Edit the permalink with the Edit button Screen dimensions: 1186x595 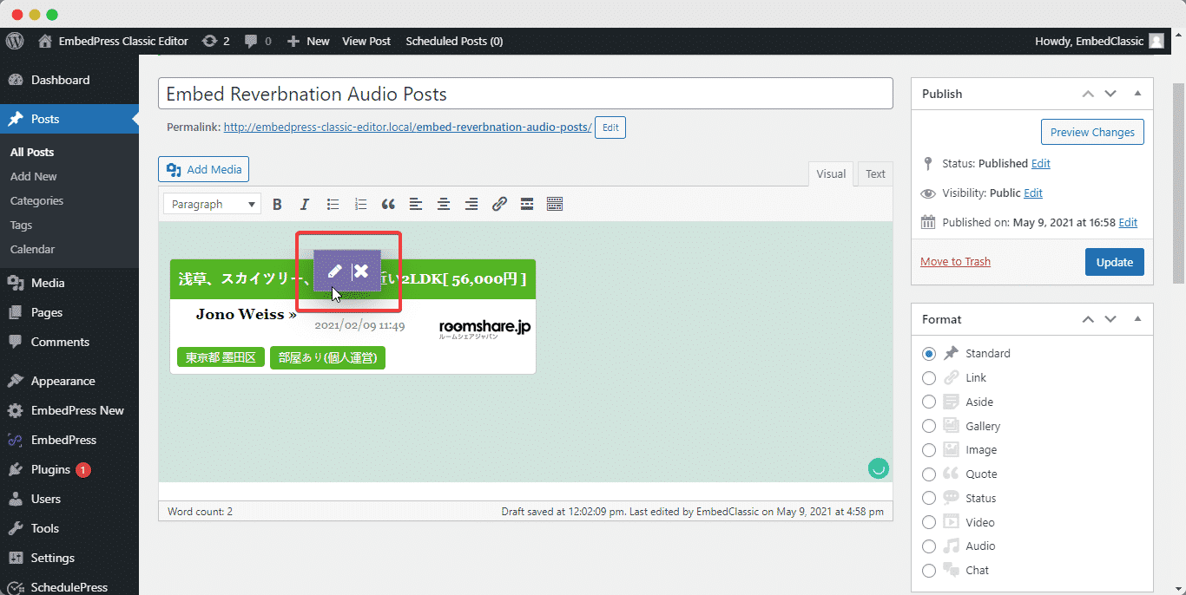(610, 127)
